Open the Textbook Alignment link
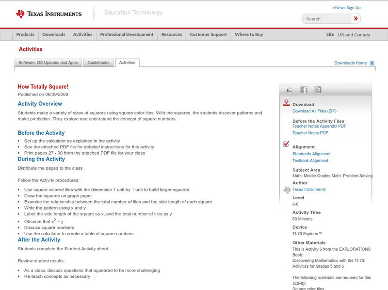The width and height of the screenshot is (388, 290). 310,161
